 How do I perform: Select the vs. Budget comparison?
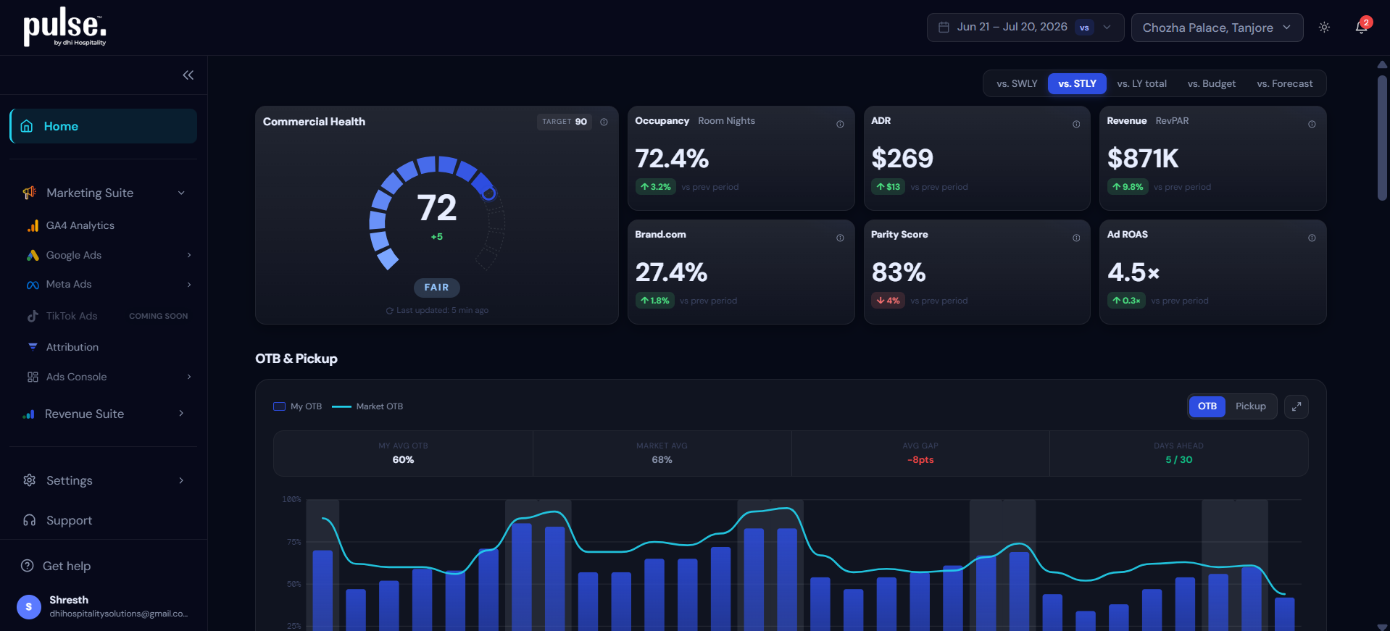click(x=1212, y=83)
